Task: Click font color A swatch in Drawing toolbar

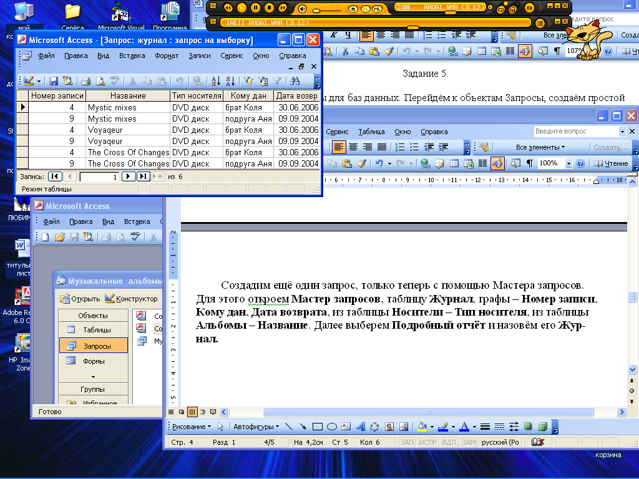Action: click(x=464, y=427)
